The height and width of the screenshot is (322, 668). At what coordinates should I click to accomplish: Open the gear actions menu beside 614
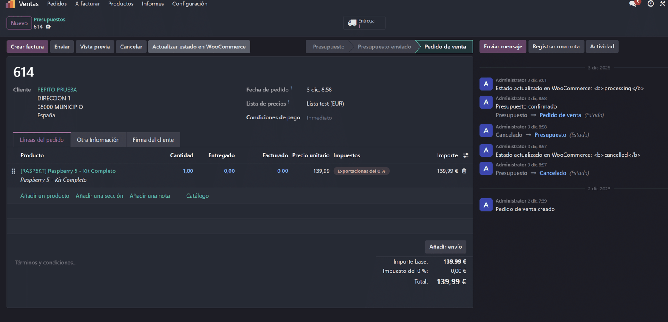coord(48,27)
